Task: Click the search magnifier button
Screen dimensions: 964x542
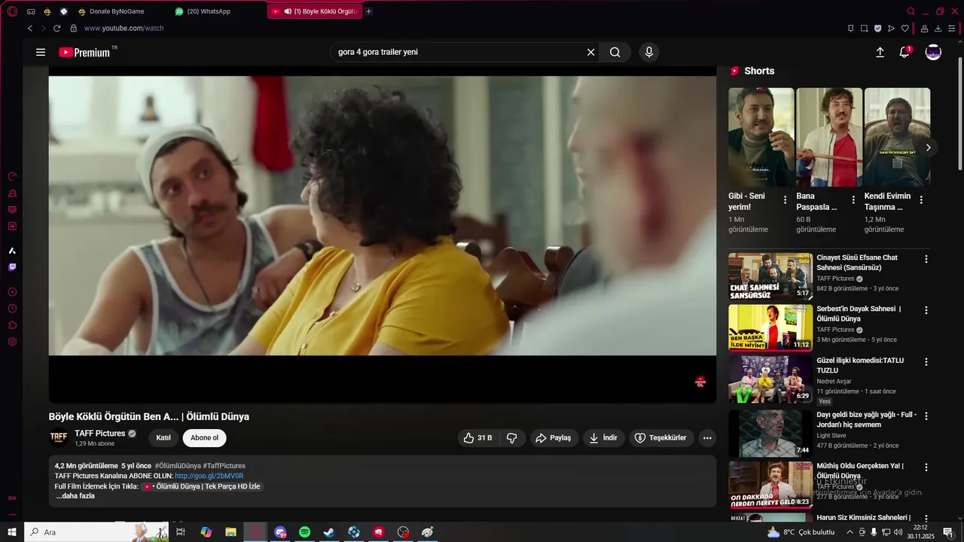Action: pyautogui.click(x=615, y=52)
